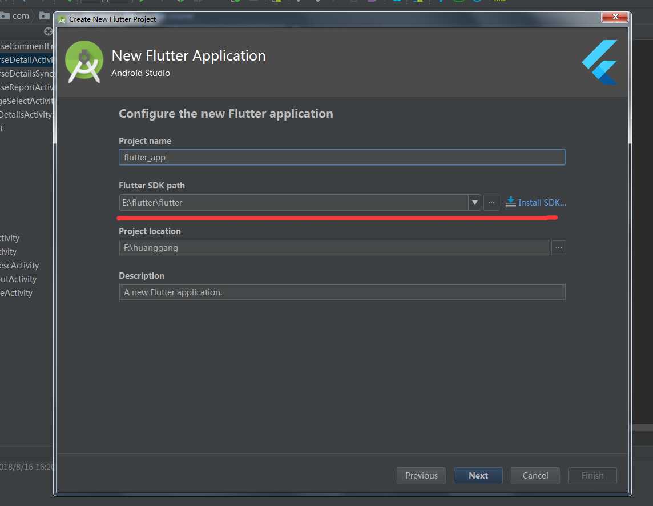Image resolution: width=653 pixels, height=506 pixels.
Task: Browse for Project location with ellipsis button
Action: tap(558, 248)
